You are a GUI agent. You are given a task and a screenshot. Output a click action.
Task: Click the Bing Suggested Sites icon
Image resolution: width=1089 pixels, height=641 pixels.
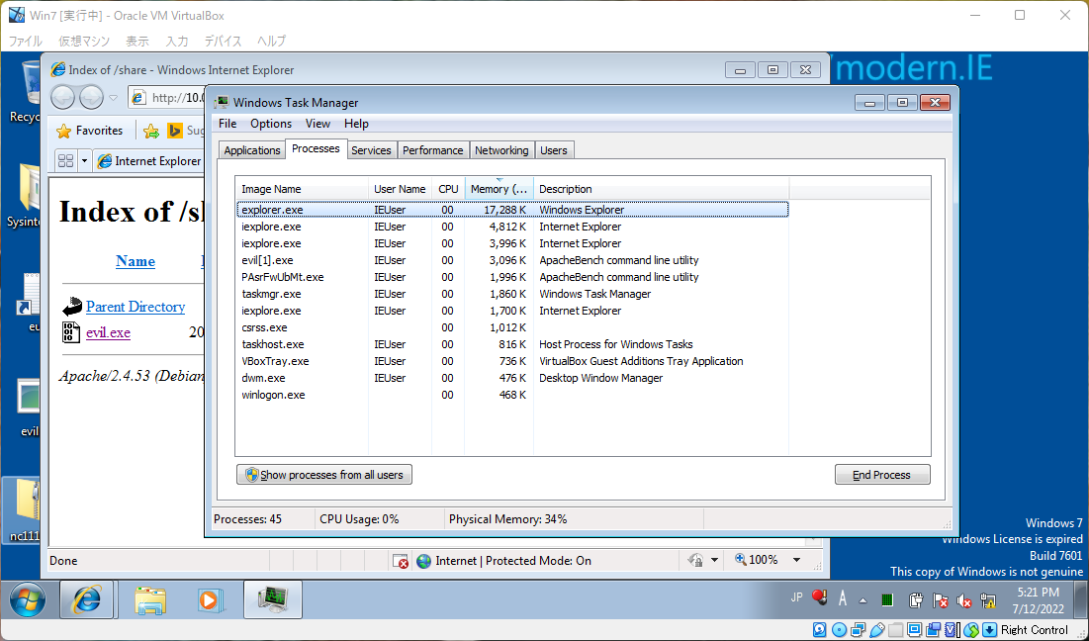coord(174,131)
